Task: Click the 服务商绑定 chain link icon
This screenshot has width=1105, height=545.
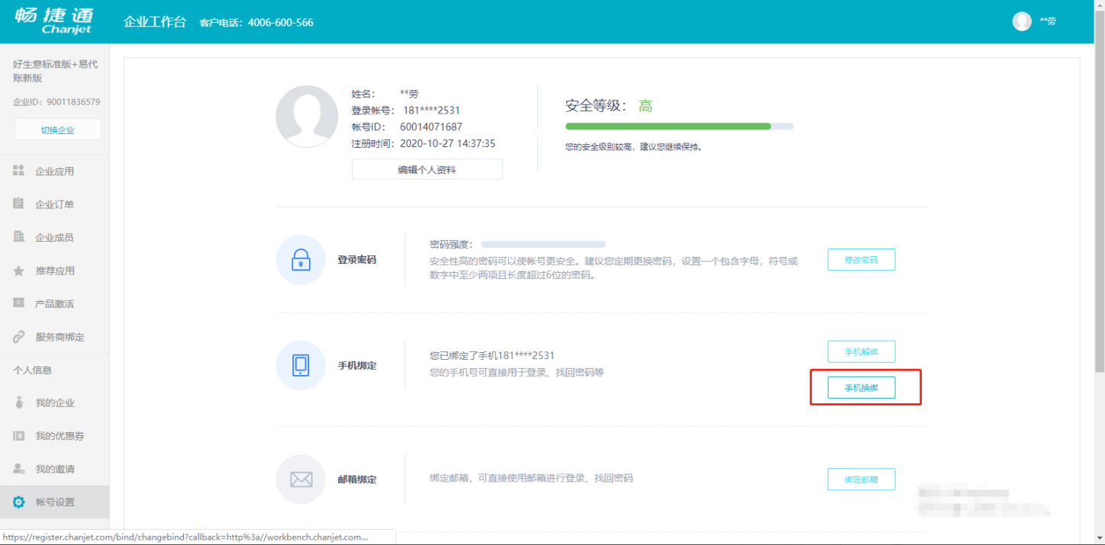Action: click(19, 336)
